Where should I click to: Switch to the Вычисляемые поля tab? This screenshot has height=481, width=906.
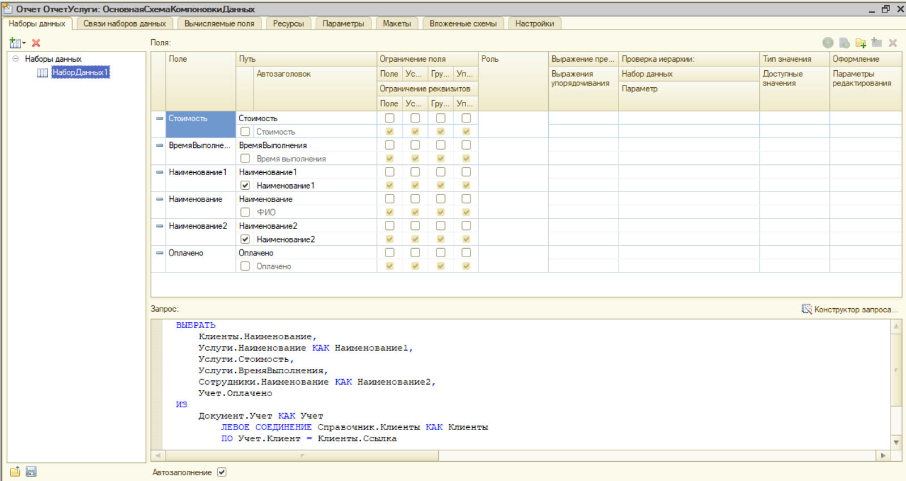click(219, 23)
